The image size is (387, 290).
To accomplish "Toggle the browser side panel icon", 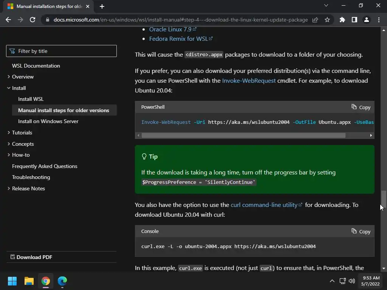I will pyautogui.click(x=354, y=20).
